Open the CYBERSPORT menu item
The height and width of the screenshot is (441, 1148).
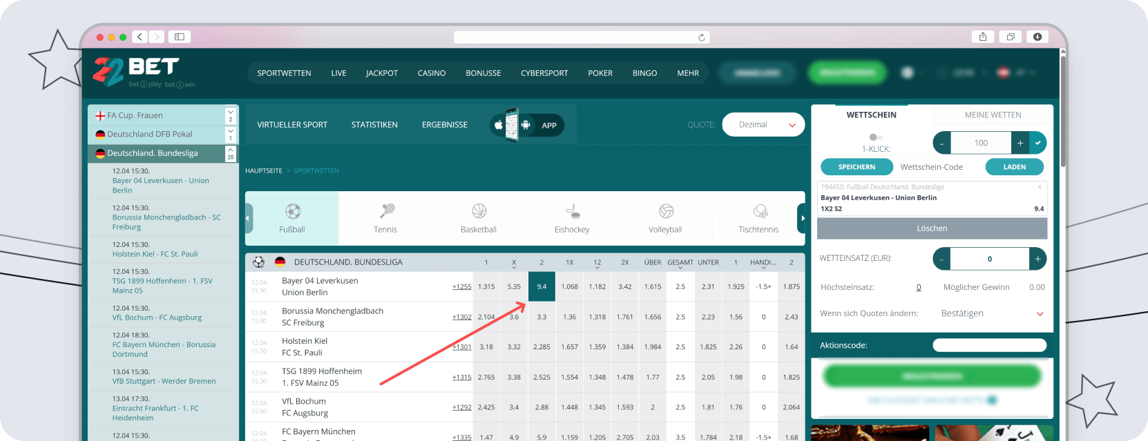click(x=544, y=73)
